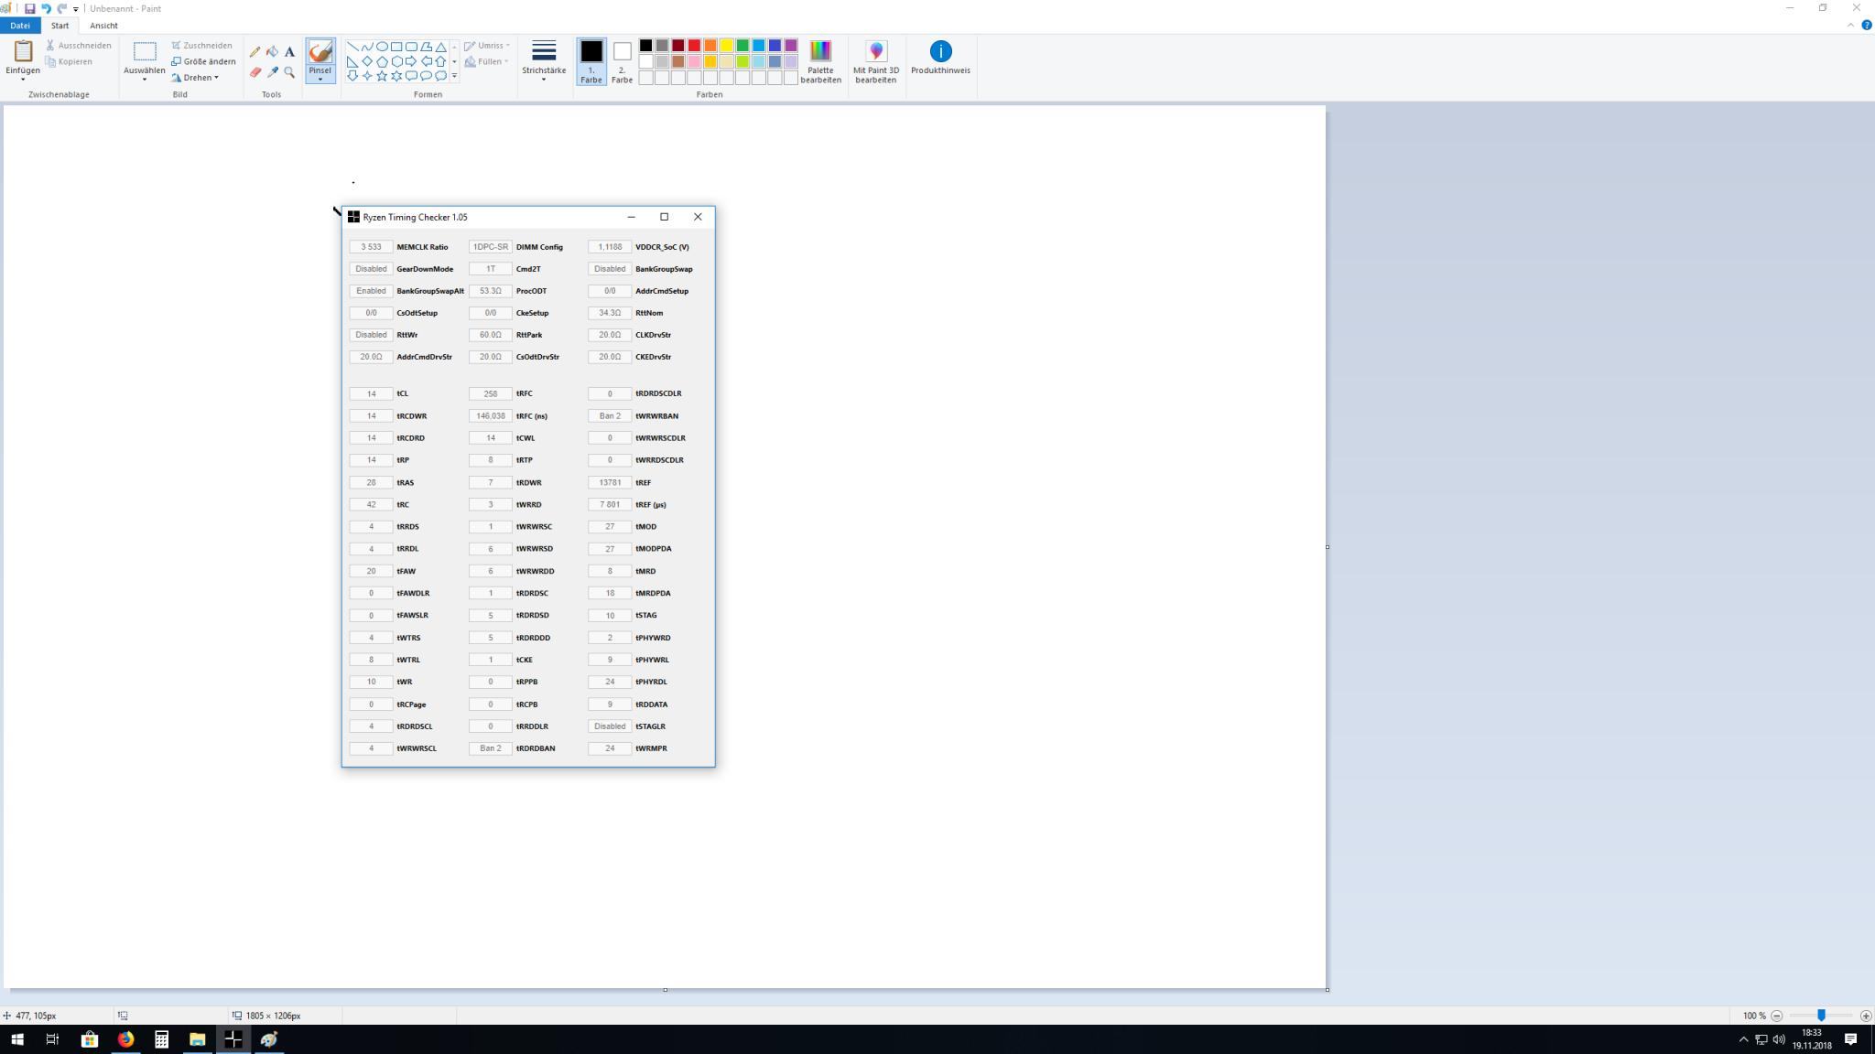Open Auswählen dropdown arrow
The width and height of the screenshot is (1875, 1054).
pos(145,80)
